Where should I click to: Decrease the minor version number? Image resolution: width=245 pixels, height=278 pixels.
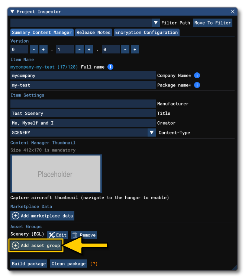coord(80,49)
